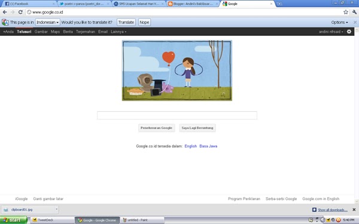359x224 pixels.
Task: Open the translate Options dropdown
Action: [339, 22]
